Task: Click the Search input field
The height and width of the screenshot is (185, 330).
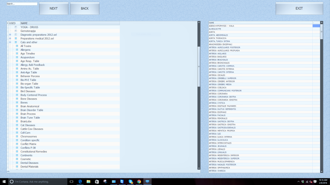Action: [x=22, y=4]
